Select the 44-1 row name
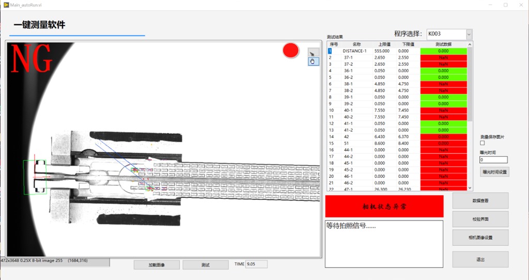This screenshot has width=529, height=280. pos(349,150)
